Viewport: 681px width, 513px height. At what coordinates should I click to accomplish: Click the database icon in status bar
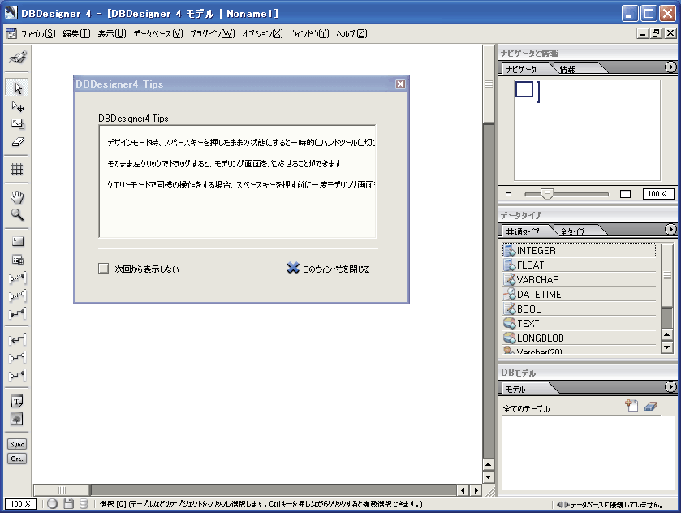(x=84, y=504)
